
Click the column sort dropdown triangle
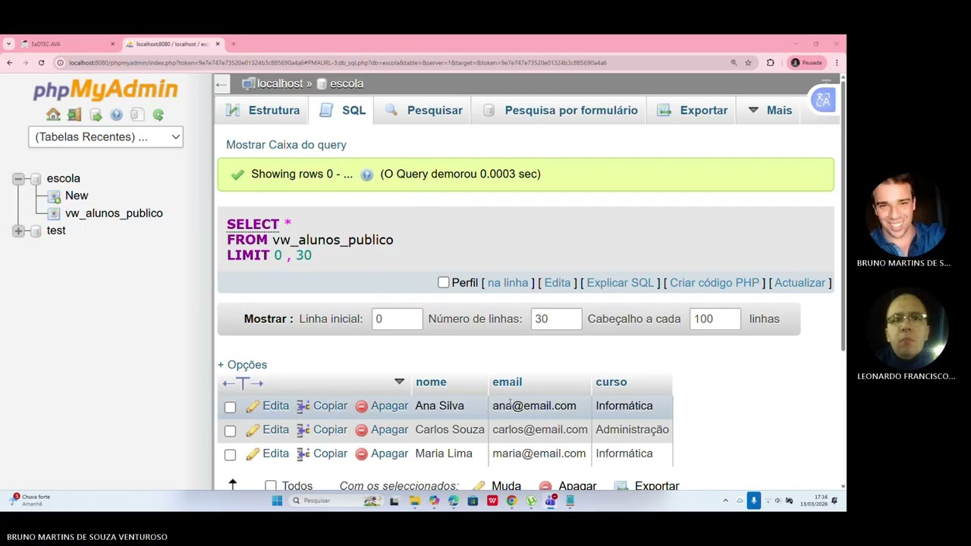(x=399, y=381)
